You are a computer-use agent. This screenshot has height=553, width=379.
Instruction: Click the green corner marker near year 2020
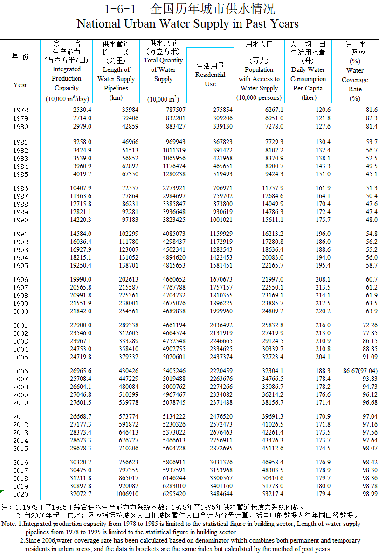click(x=2, y=491)
